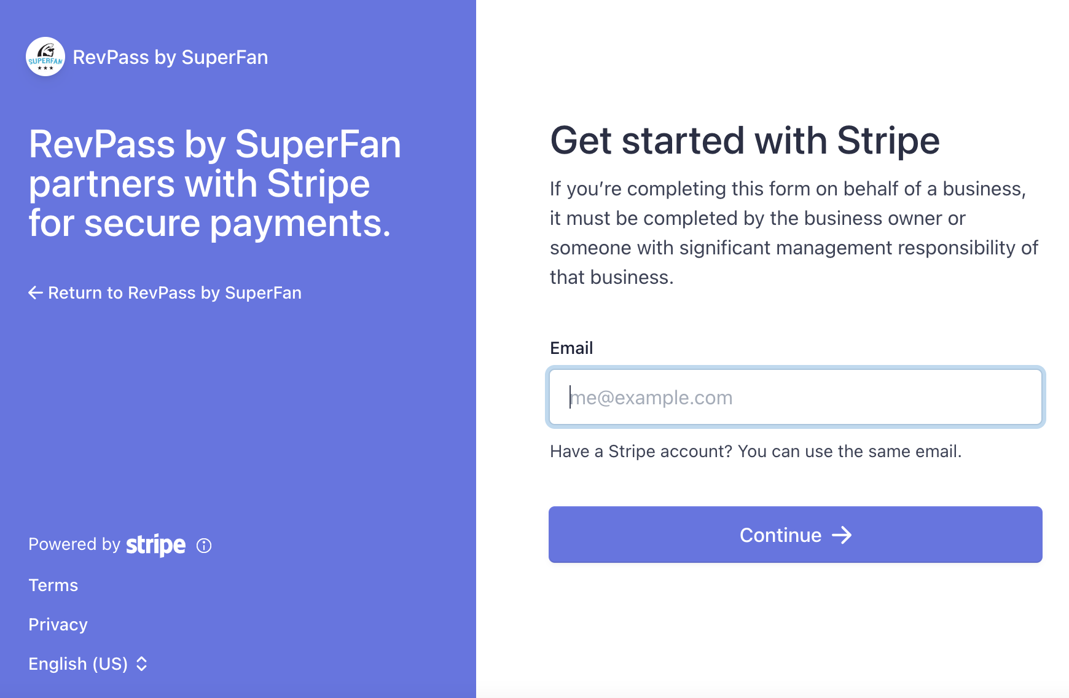Click the Stripe wordmark logo
The width and height of the screenshot is (1069, 698).
point(155,545)
